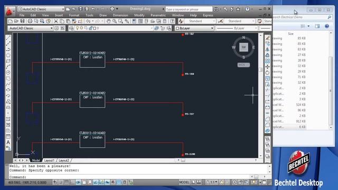Click Size column header in Explorer window

[x=291, y=34]
